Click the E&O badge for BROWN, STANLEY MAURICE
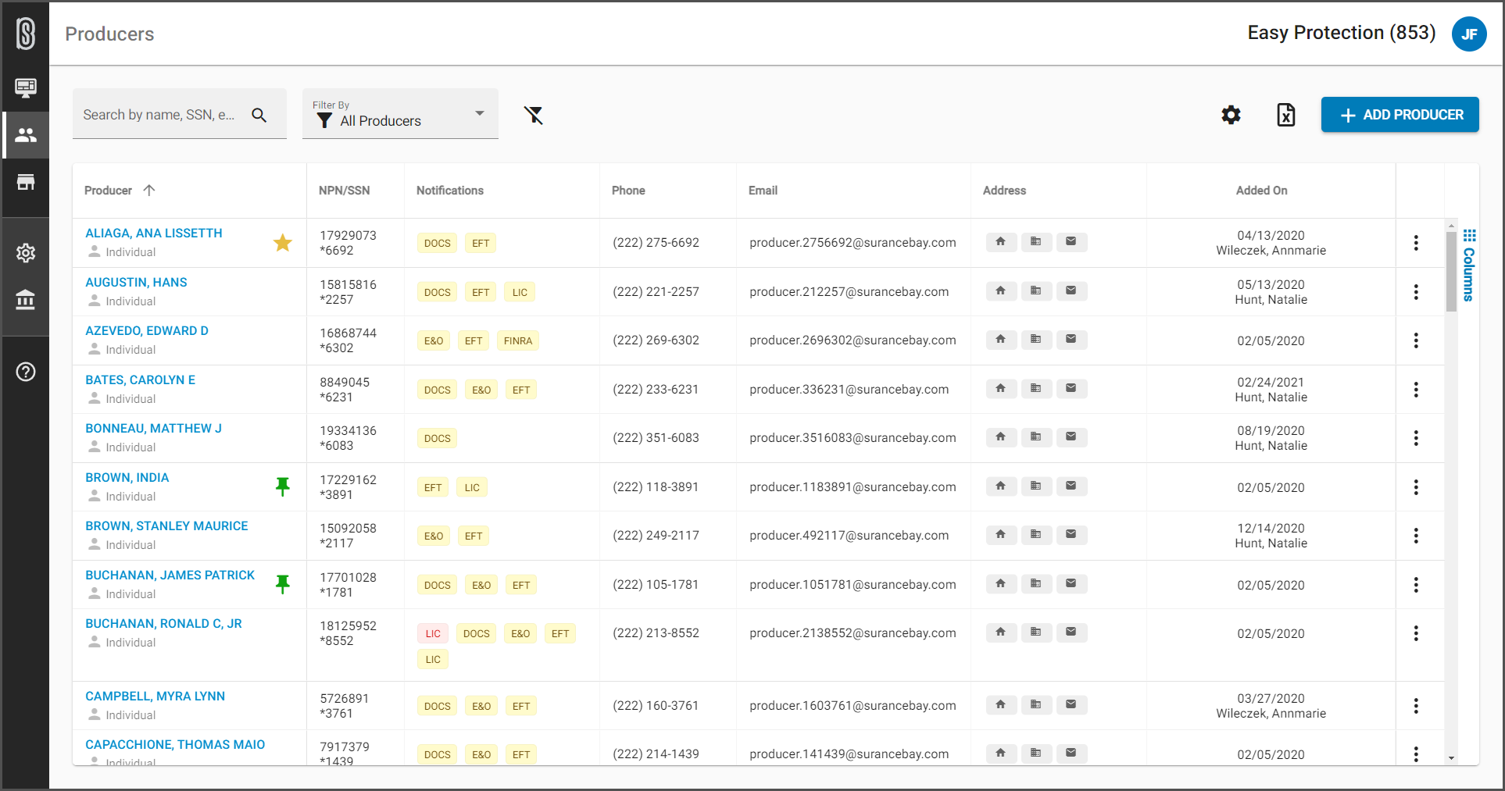This screenshot has width=1505, height=791. 434,536
